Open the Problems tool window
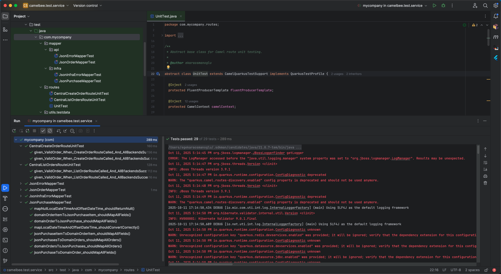Viewport: 501px width, 274px height. 5,251
